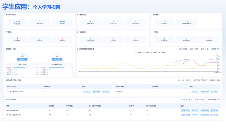
Task: Select the 回复我的 1 stat card
Action: 209,40
